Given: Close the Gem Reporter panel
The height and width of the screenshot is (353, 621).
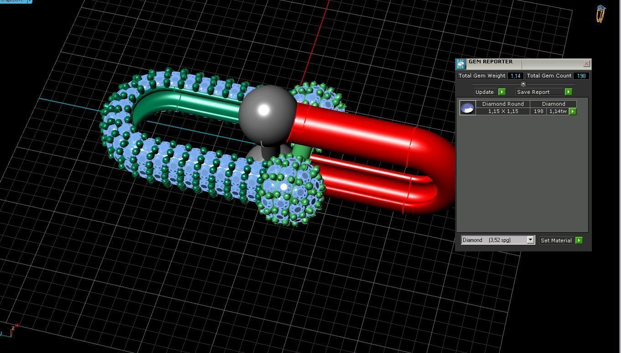Looking at the screenshot, I should [586, 64].
